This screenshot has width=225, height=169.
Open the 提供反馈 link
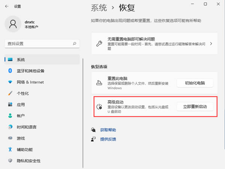click(108, 139)
